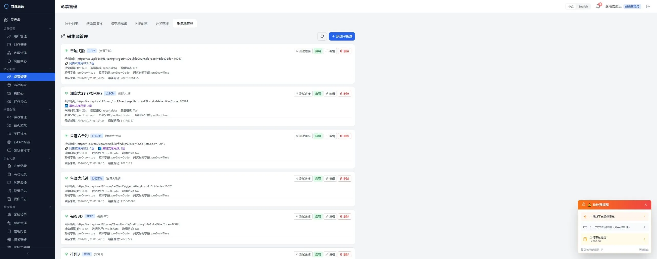Switch to the 彩种列表 tab
This screenshot has height=259, width=657.
[x=72, y=23]
